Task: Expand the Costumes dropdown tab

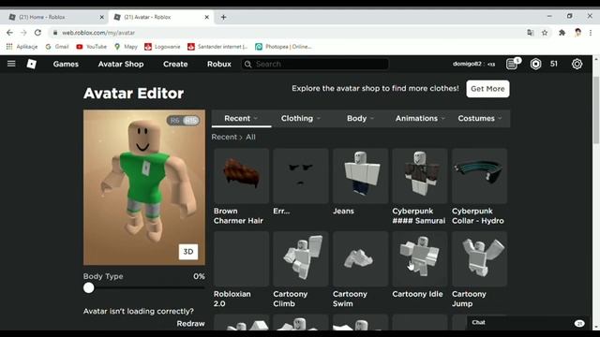Action: pos(479,119)
